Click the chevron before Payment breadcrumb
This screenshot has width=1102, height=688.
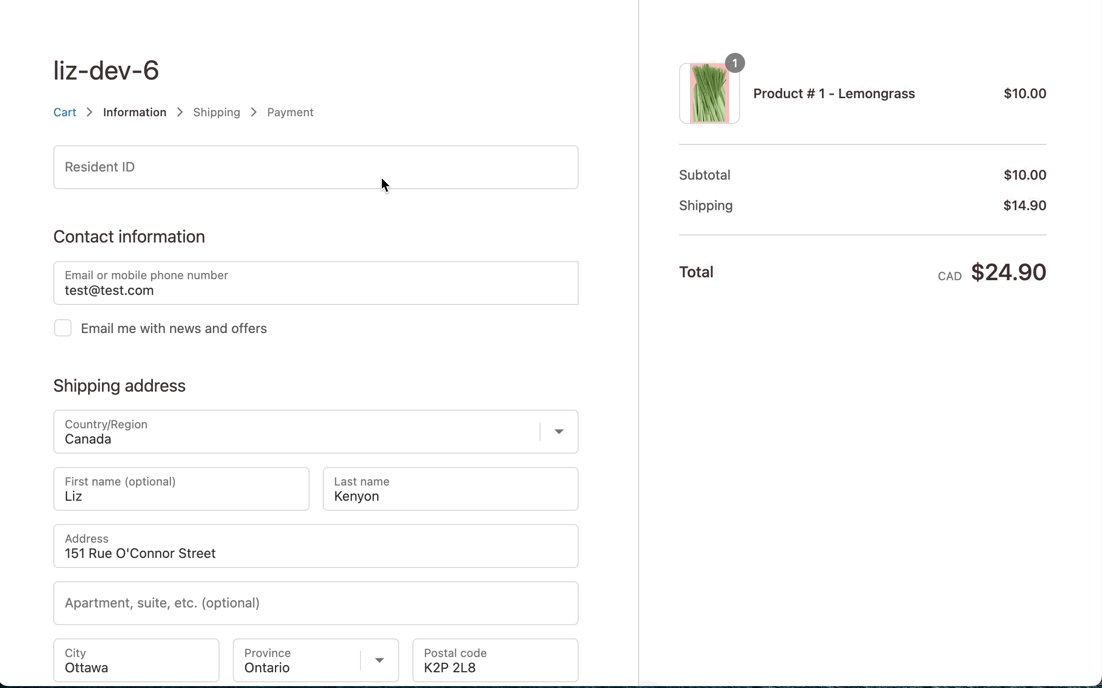(x=254, y=112)
